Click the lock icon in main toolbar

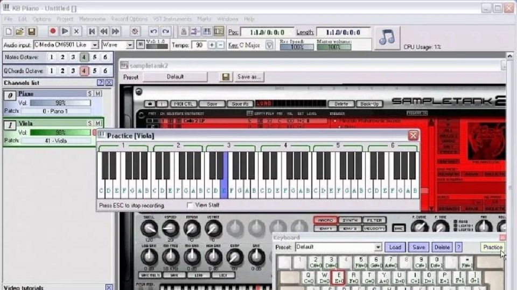[184, 31]
